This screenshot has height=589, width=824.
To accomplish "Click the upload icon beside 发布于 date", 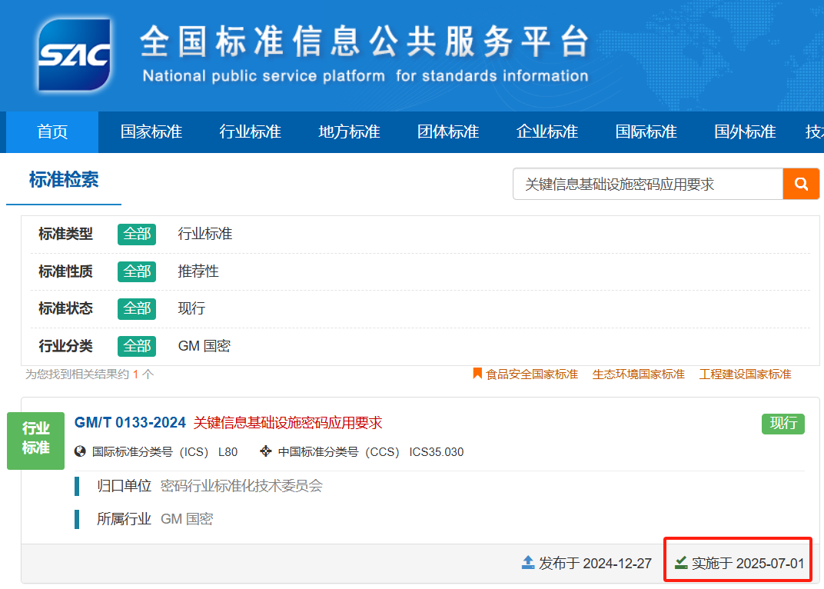I will pyautogui.click(x=528, y=563).
